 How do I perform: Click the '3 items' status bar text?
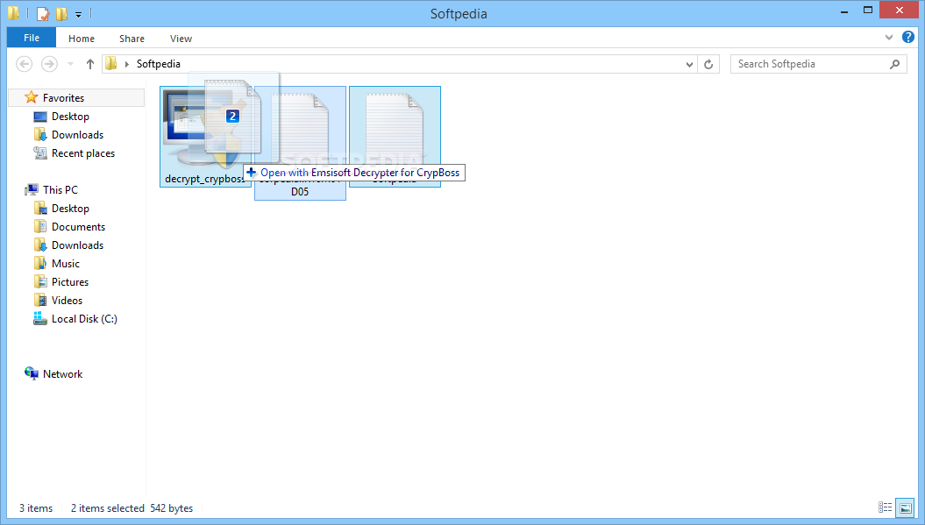(x=35, y=507)
